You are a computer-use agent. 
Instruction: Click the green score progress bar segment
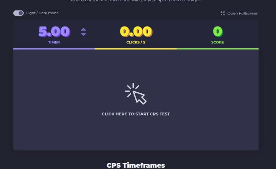click(x=218, y=49)
